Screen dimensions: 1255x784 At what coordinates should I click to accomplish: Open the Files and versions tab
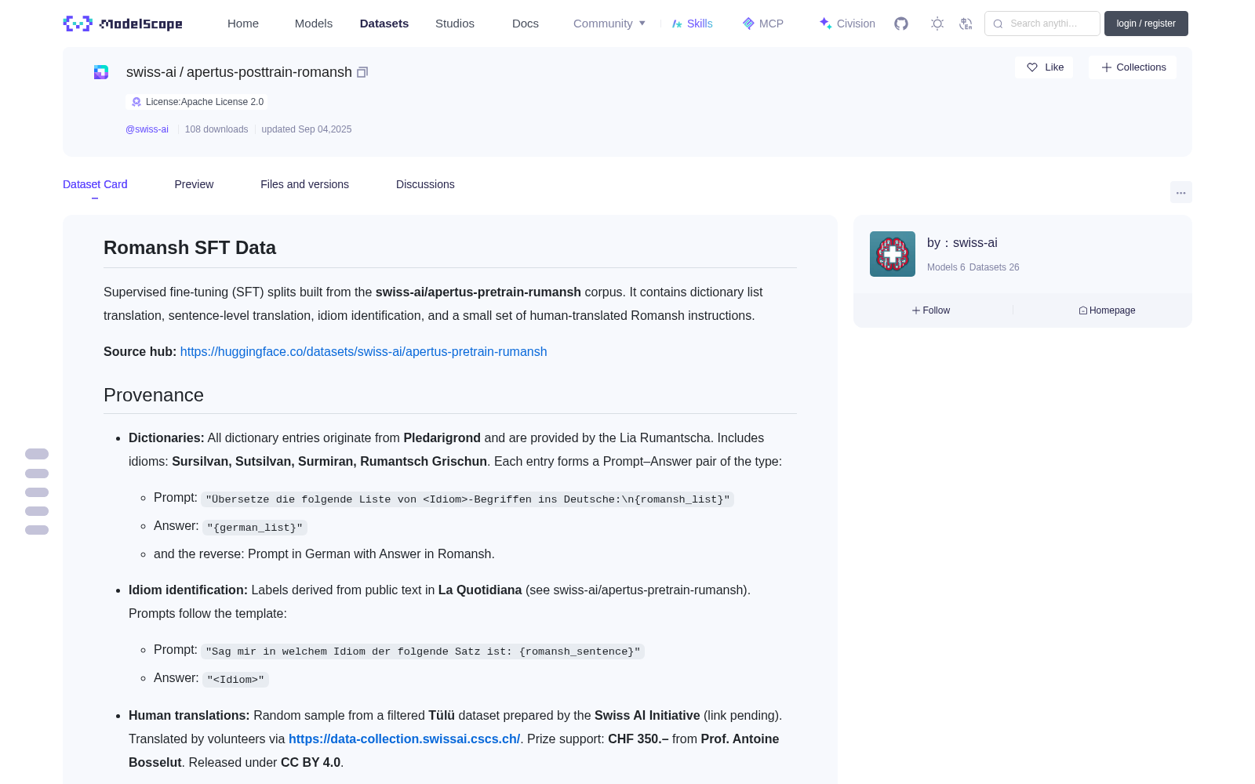click(304, 184)
